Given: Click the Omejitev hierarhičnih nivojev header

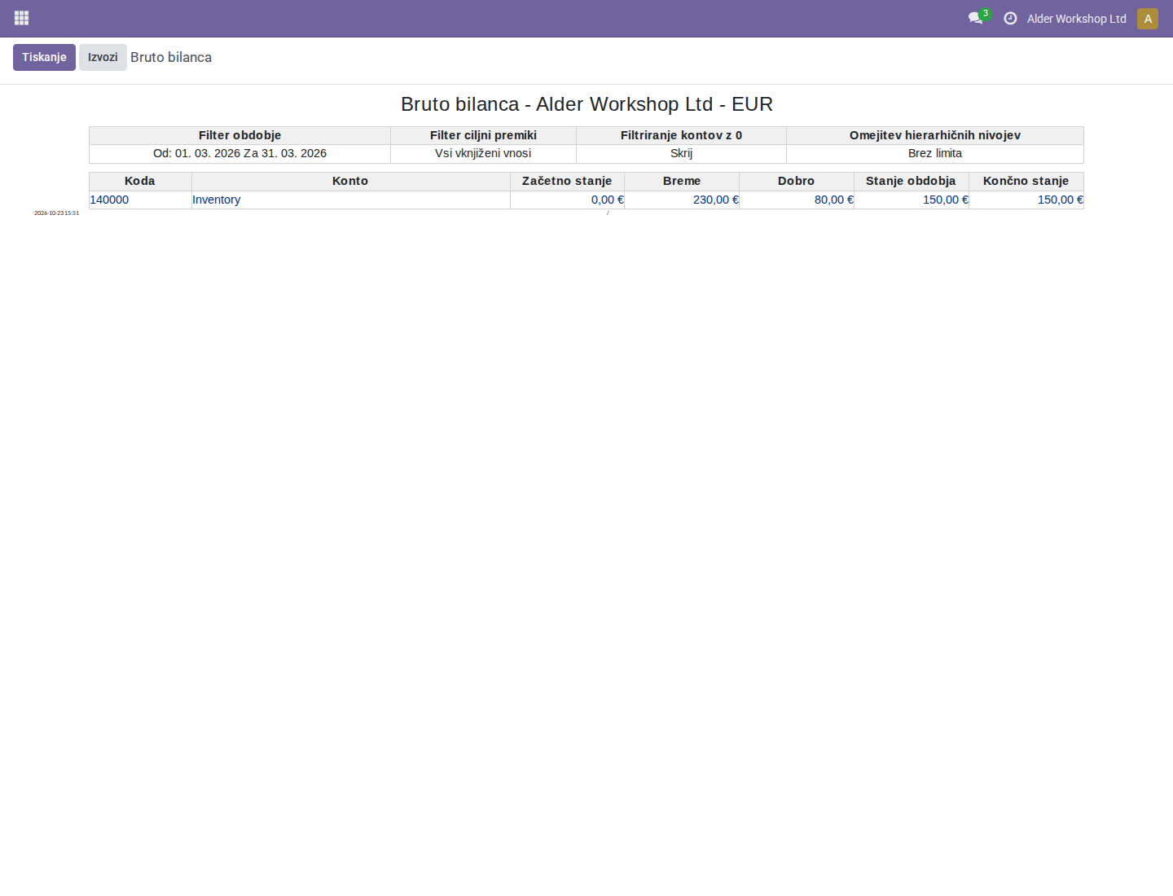Looking at the screenshot, I should click(x=935, y=135).
